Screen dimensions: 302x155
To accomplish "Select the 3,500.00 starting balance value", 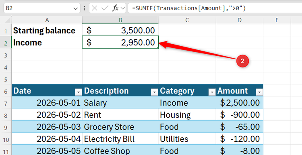I will pos(120,31).
